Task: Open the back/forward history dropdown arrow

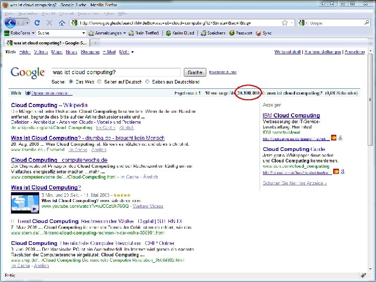Action: click(x=28, y=23)
